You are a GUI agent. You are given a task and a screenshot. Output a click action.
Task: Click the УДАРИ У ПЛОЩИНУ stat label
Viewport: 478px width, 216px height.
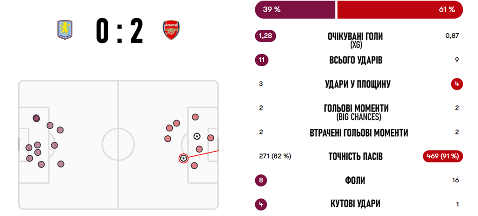coord(355,84)
